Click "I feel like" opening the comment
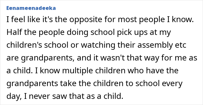Screen dimensions: 203x105 [x=21, y=20]
